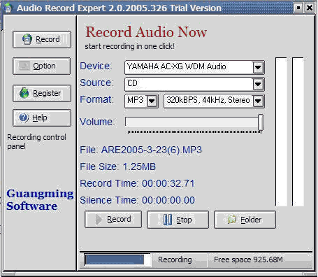
Task: Expand the Source dropdown arrow
Action: coord(258,84)
